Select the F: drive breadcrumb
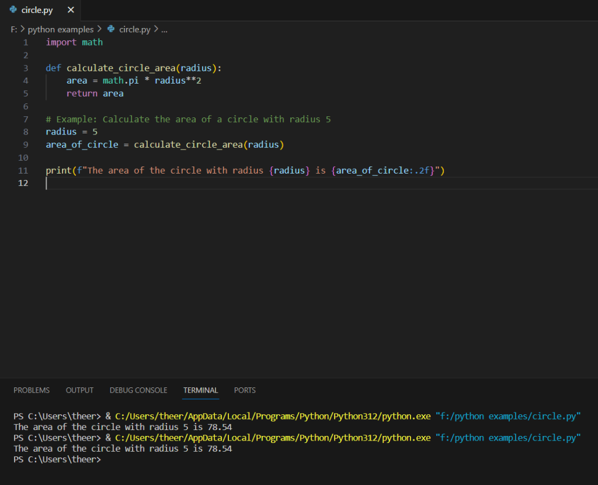Screen dimensions: 598x485 click(13, 29)
